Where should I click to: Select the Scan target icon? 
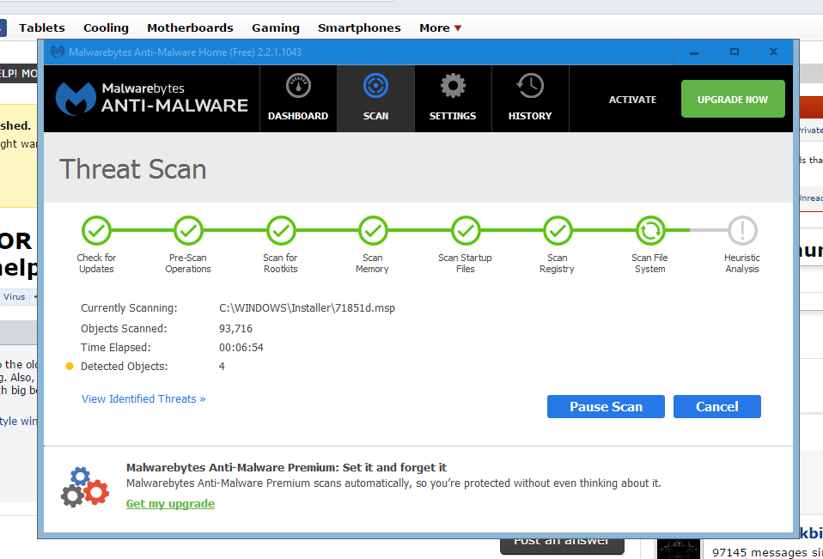point(375,86)
